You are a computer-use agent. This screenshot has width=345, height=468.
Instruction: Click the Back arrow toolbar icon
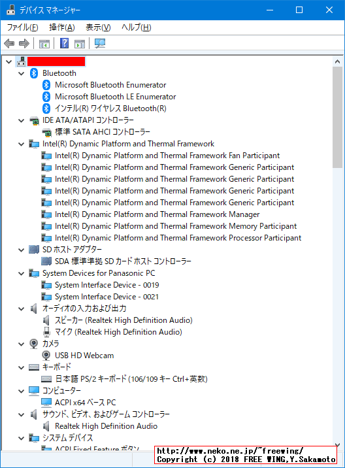pyautogui.click(x=9, y=44)
